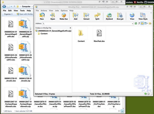Toggle the folders pane icon near address bar
This screenshot has width=154, height=114.
click(x=142, y=23)
